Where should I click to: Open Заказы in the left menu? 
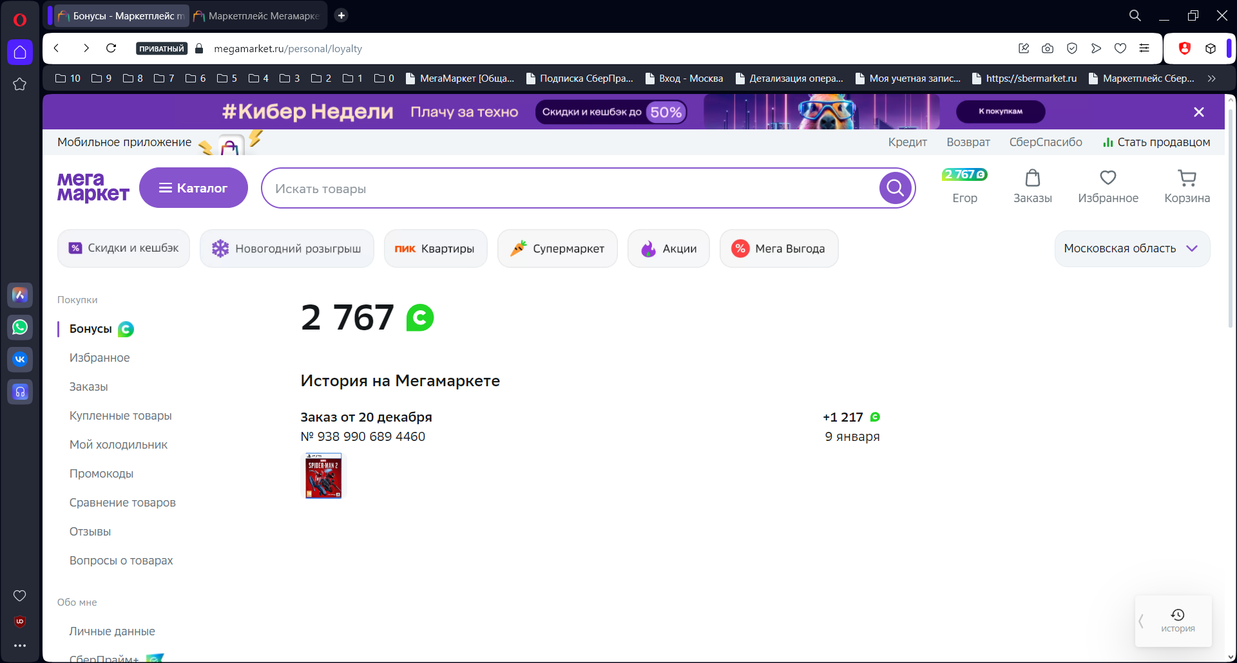pyautogui.click(x=89, y=387)
